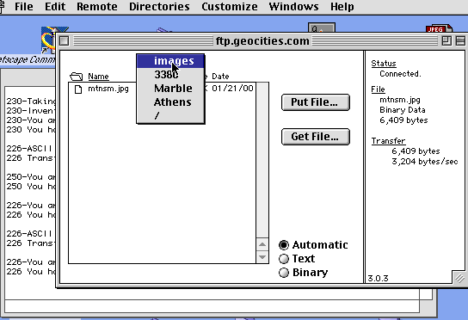Select the mtnsm.jpg file row

[x=162, y=89]
